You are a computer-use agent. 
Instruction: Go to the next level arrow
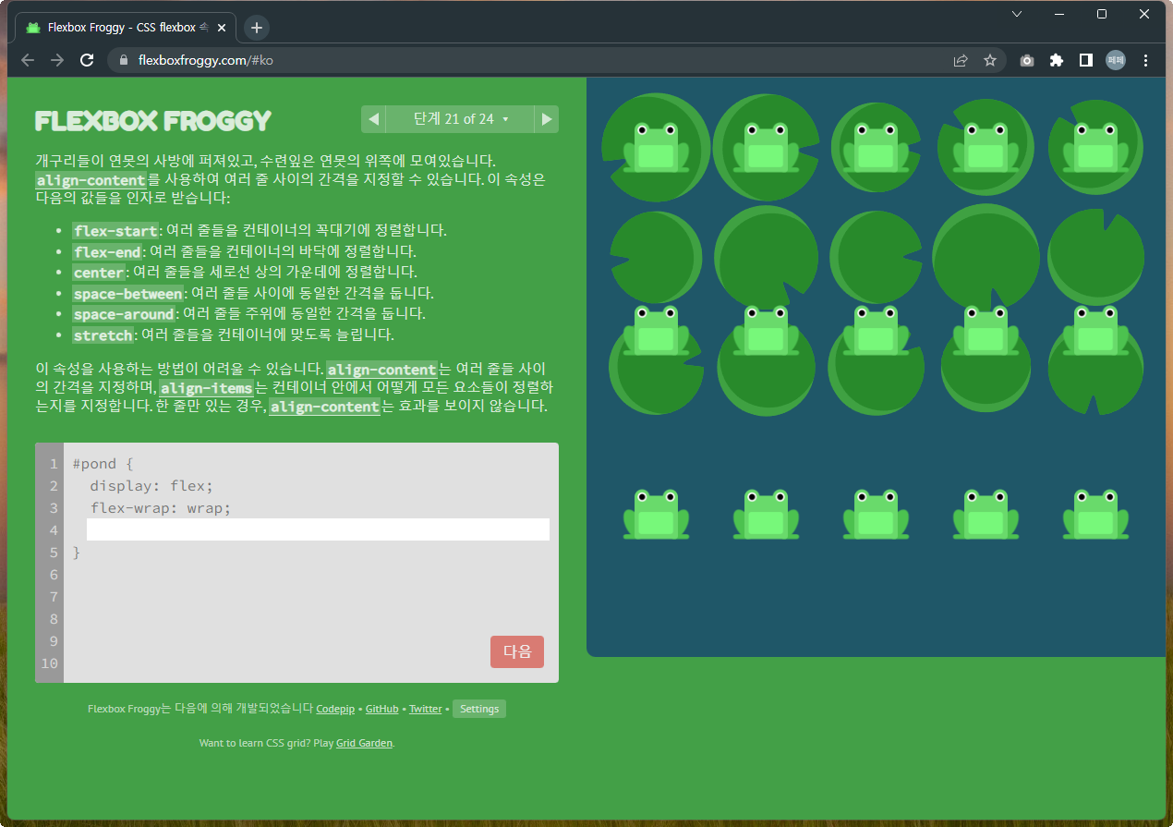(x=547, y=119)
